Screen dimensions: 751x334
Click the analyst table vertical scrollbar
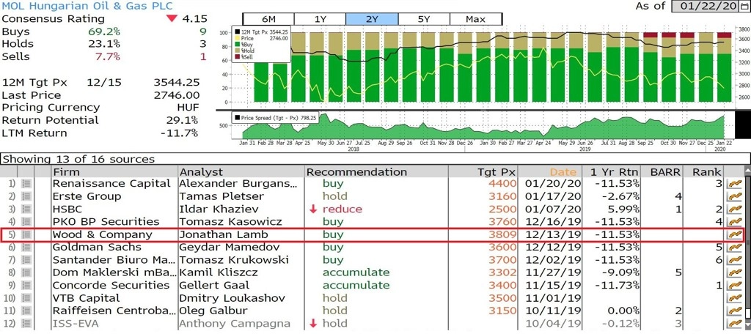pyautogui.click(x=747, y=249)
